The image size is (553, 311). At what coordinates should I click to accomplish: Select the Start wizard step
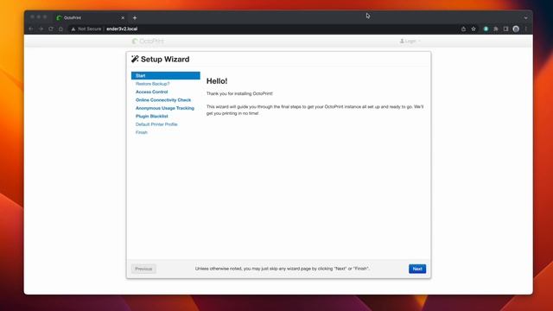click(x=165, y=75)
